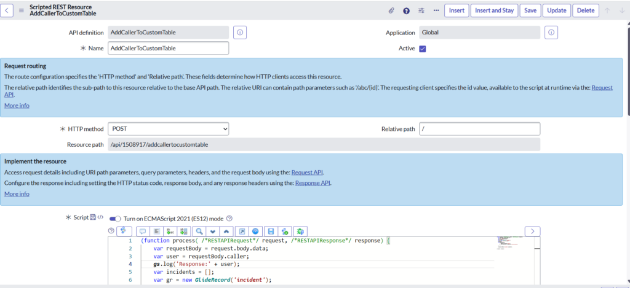The width and height of the screenshot is (630, 288).
Task: Toggle ECMAScript 2021 (ES12) mode switch
Action: [x=115, y=218]
